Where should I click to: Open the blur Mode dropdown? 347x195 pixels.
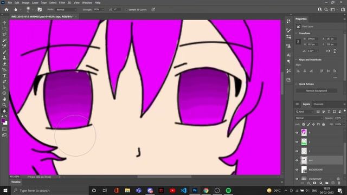click(x=66, y=10)
